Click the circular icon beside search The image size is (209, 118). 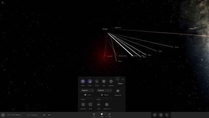(x=161, y=115)
